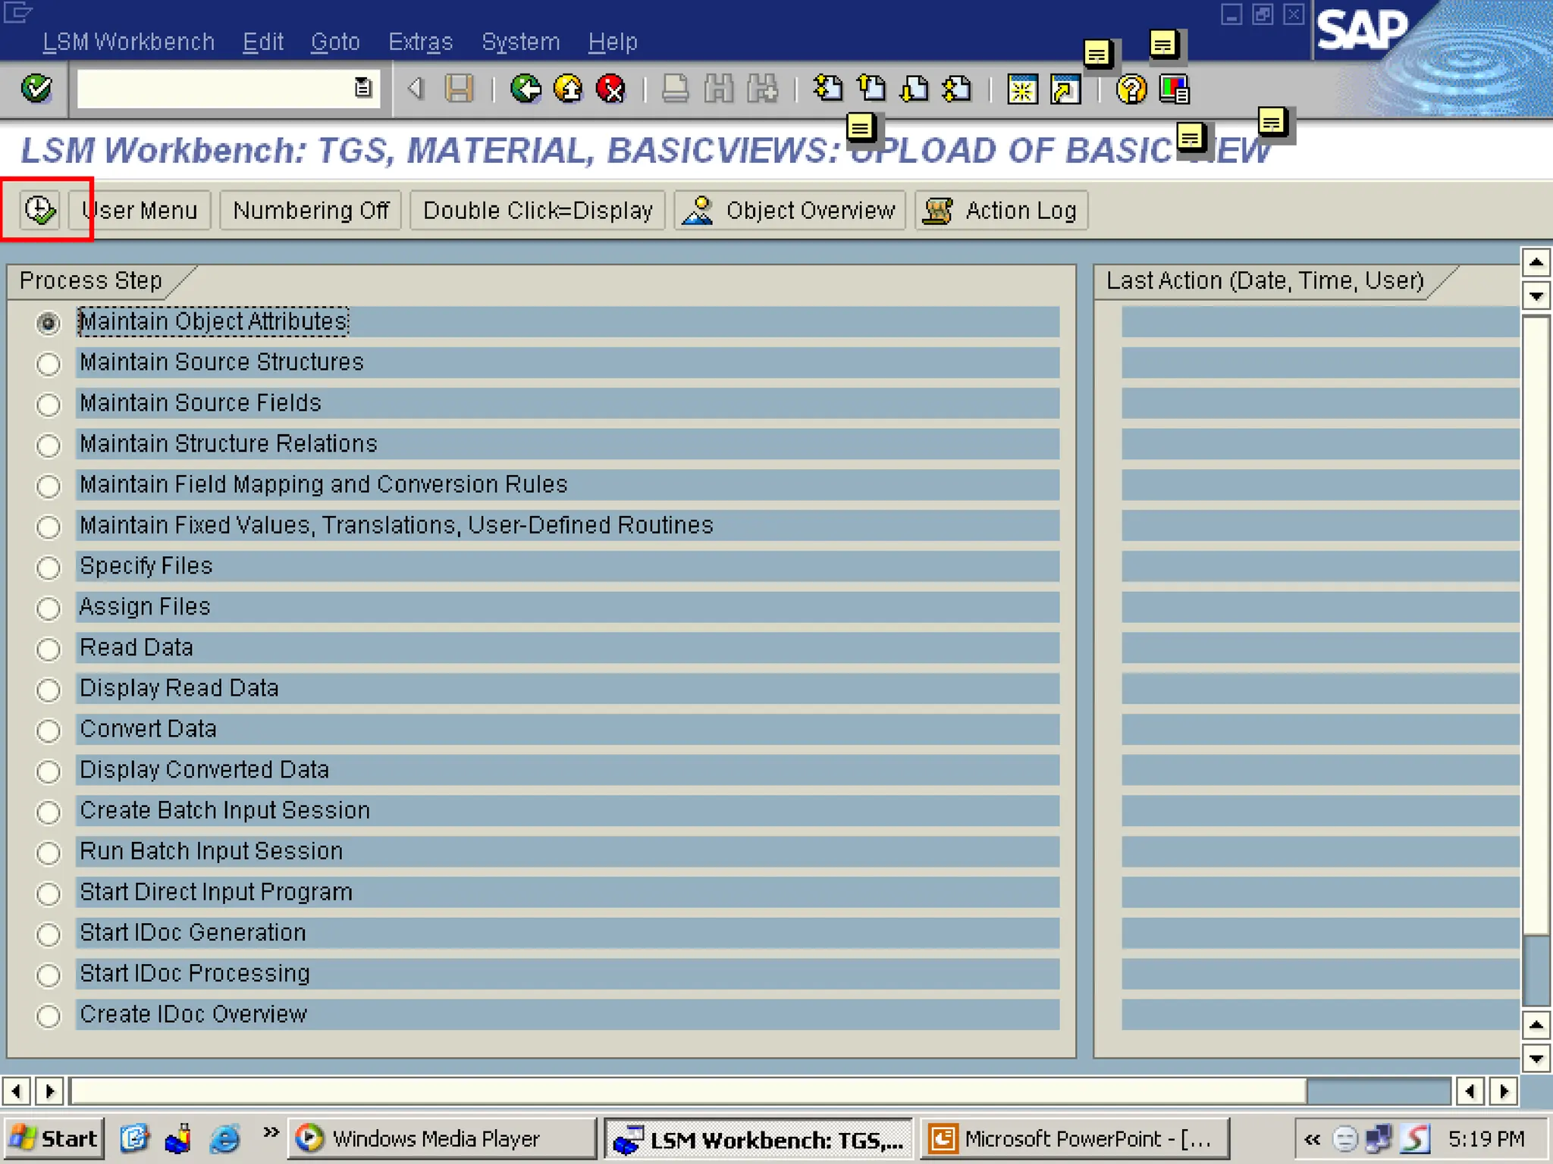Viewport: 1553px width, 1164px height.
Task: Click the Create New Session icon
Action: pyautogui.click(x=1022, y=89)
